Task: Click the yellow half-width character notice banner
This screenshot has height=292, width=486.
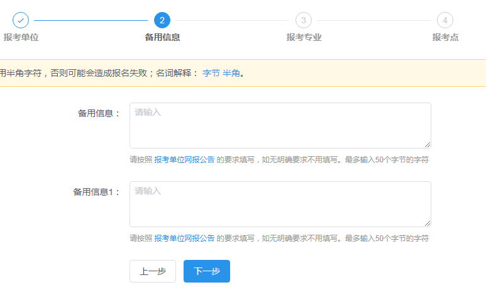Action: click(243, 73)
